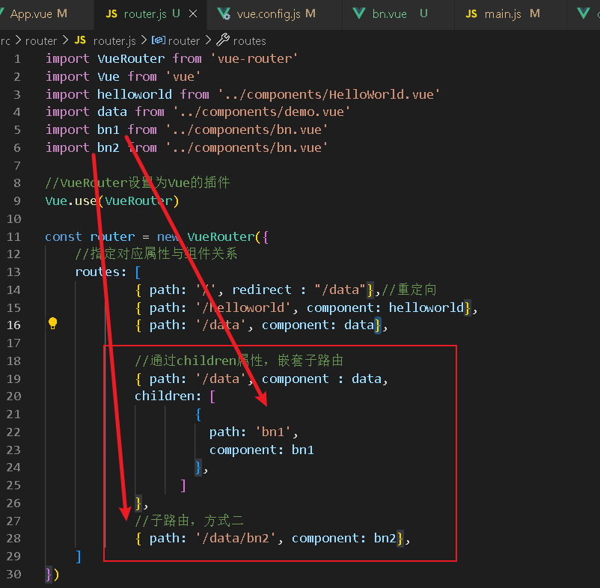Click the 'routes' breadcrumb item

249,41
